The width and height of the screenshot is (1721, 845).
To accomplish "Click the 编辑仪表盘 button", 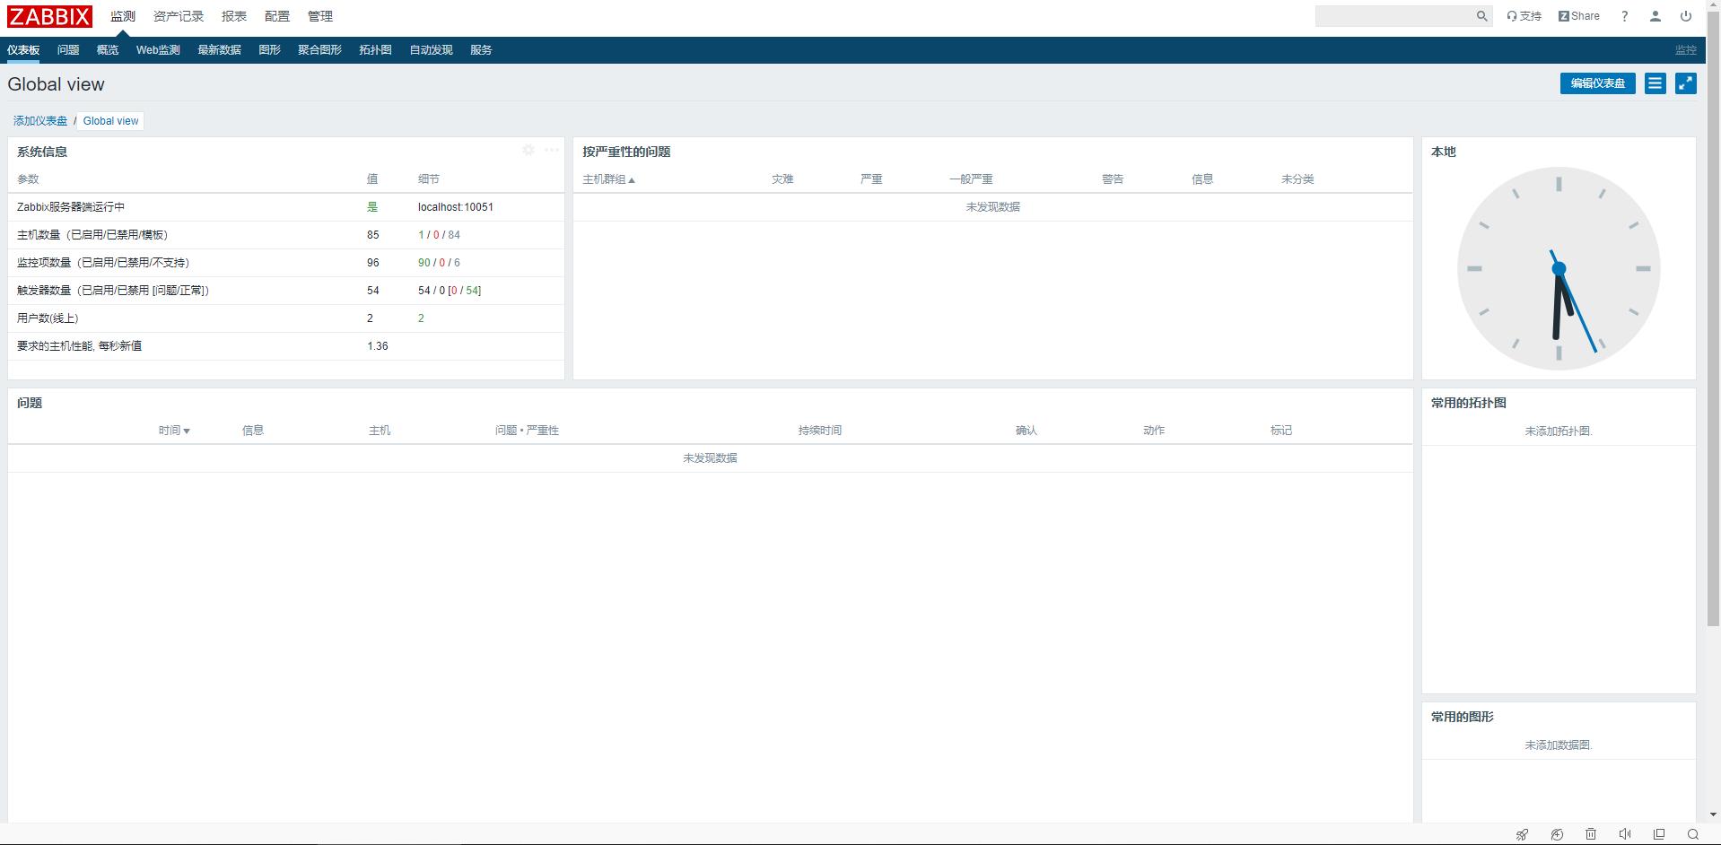I will click(1597, 83).
